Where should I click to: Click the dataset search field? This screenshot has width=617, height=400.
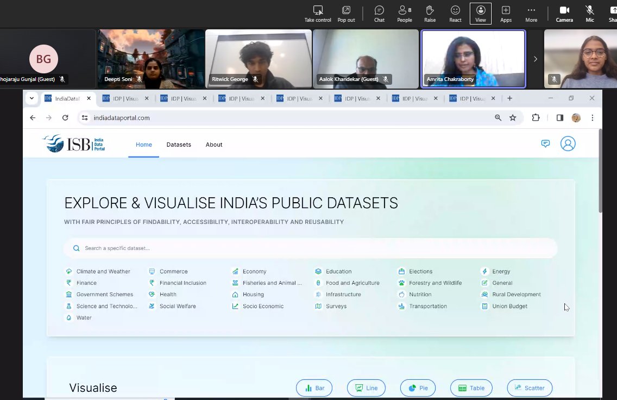point(311,248)
